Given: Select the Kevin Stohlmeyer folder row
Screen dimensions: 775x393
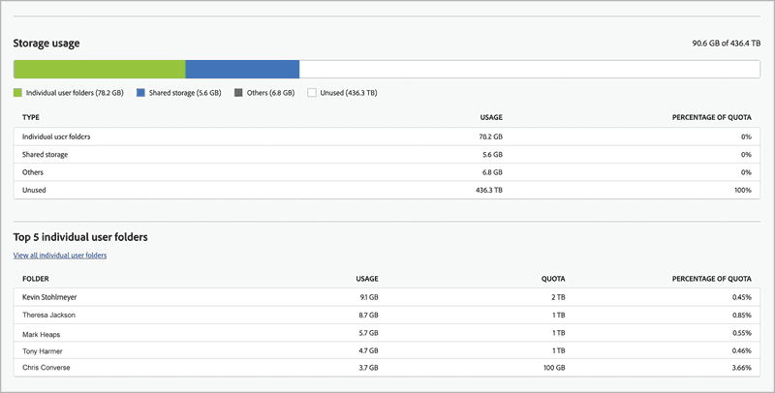Looking at the screenshot, I should [387, 297].
